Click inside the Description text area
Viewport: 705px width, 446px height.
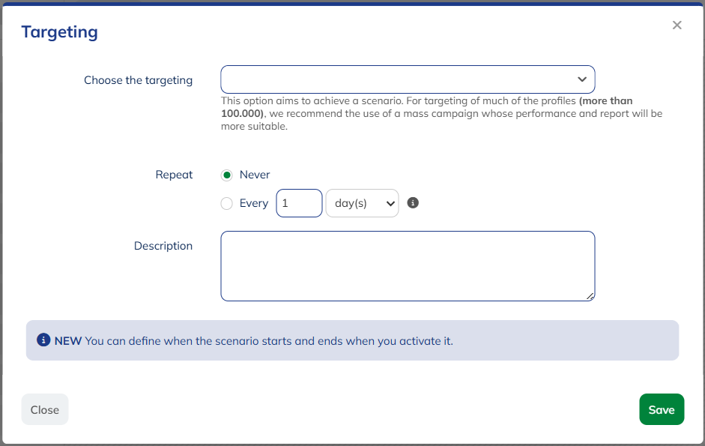point(408,265)
